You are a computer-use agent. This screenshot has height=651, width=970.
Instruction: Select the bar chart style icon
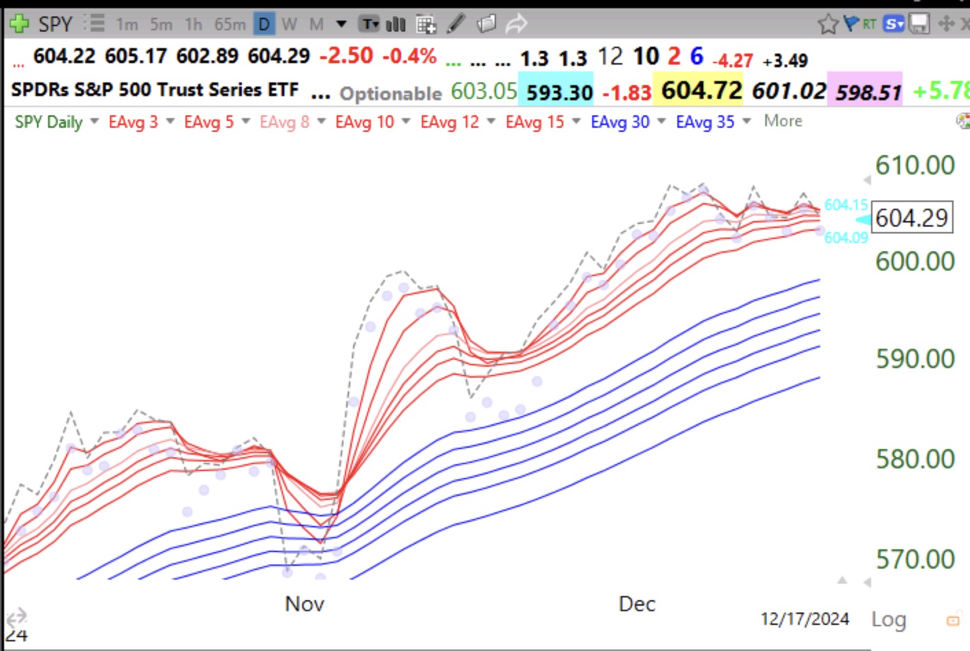pos(396,23)
